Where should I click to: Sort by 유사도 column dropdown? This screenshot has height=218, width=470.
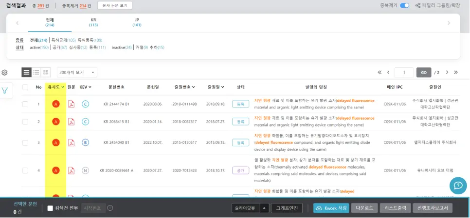point(55,87)
